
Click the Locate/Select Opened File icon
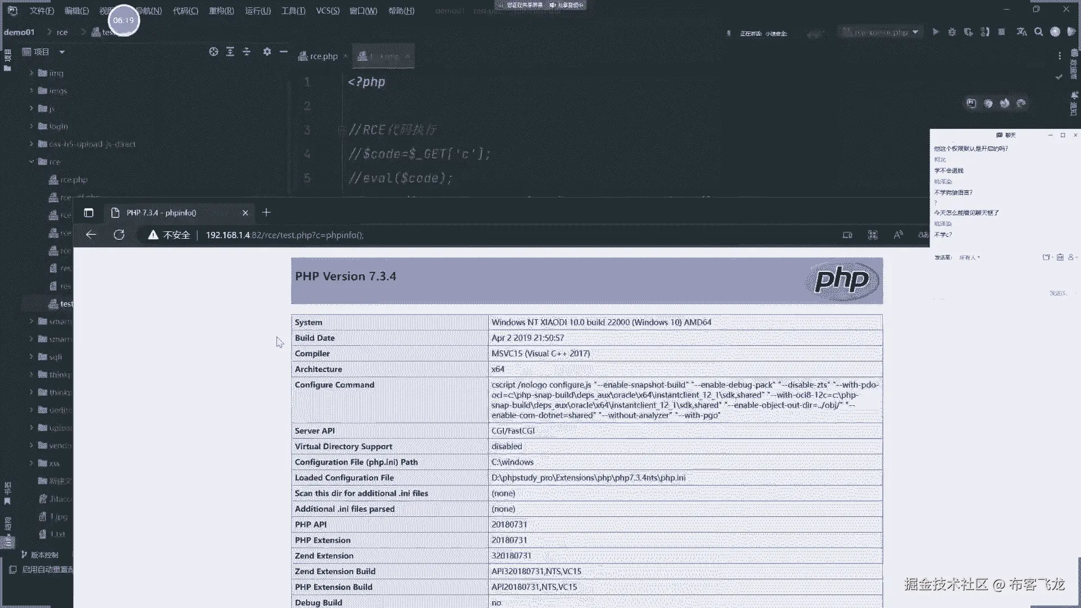pos(213,52)
